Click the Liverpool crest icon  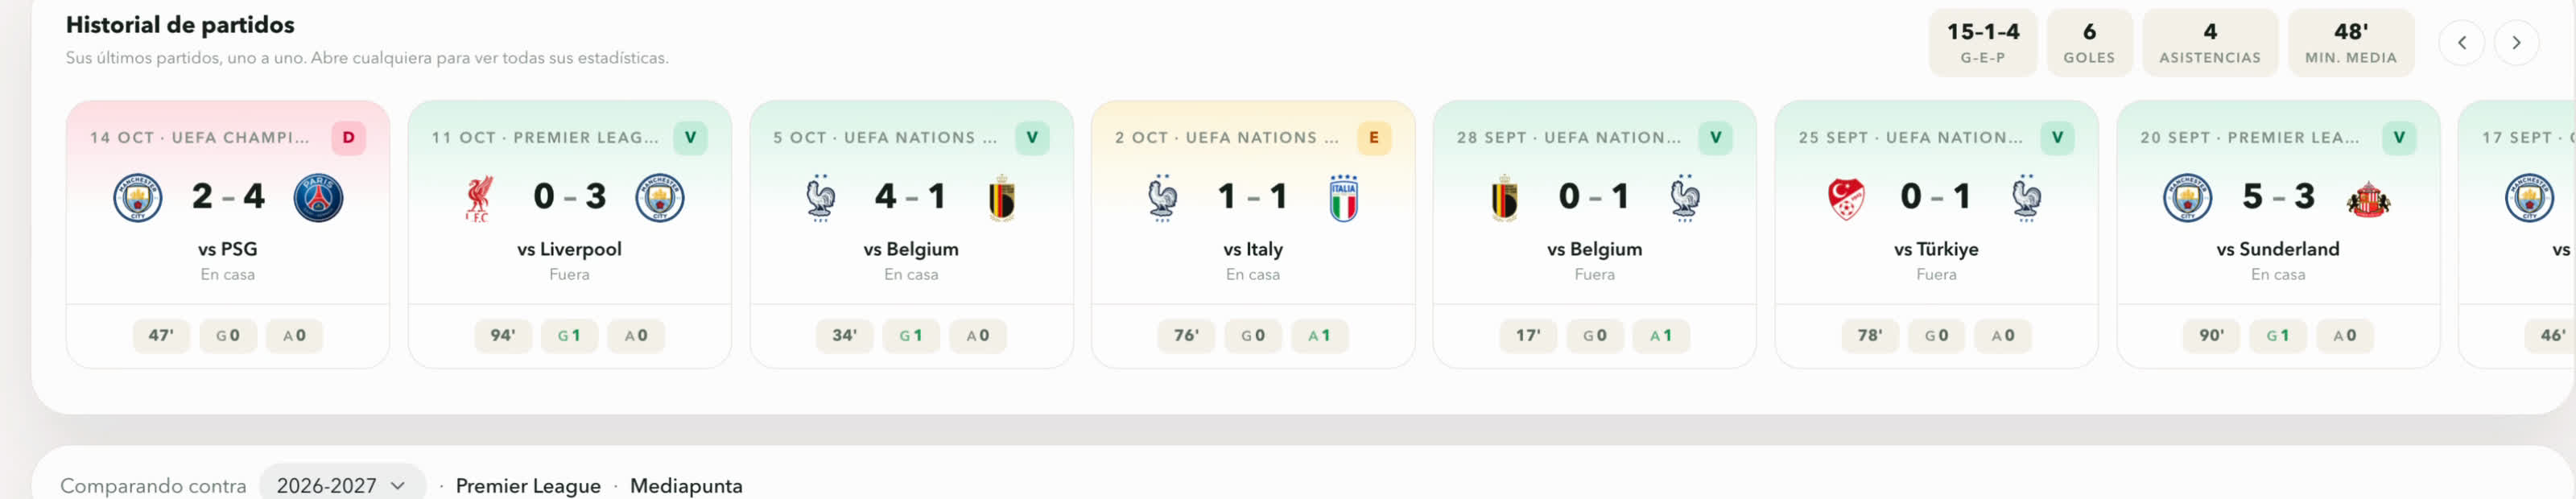pyautogui.click(x=478, y=198)
